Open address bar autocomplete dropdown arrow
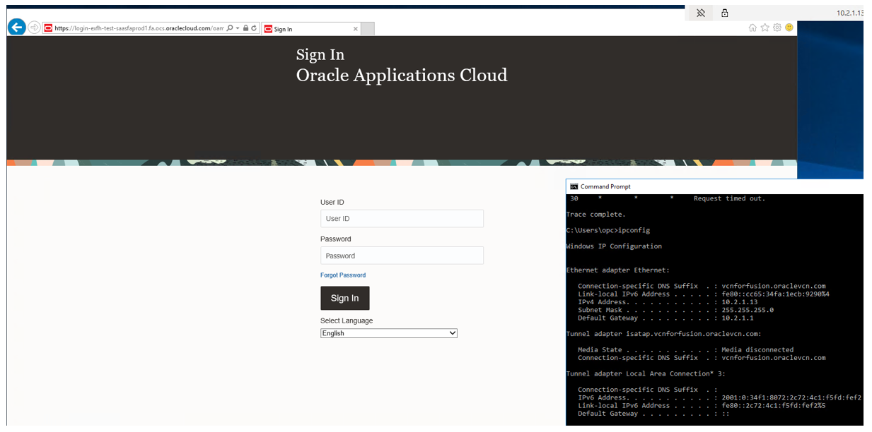872x432 pixels. click(x=238, y=28)
